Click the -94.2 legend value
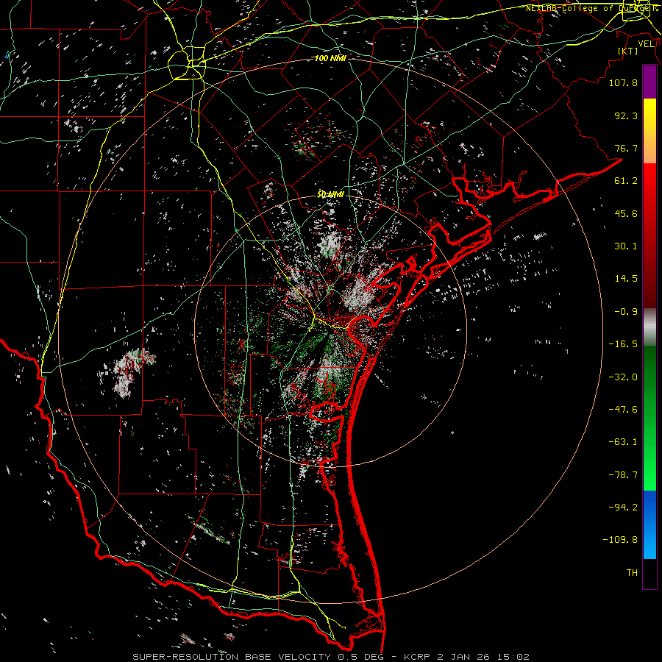The image size is (662, 662). [623, 507]
